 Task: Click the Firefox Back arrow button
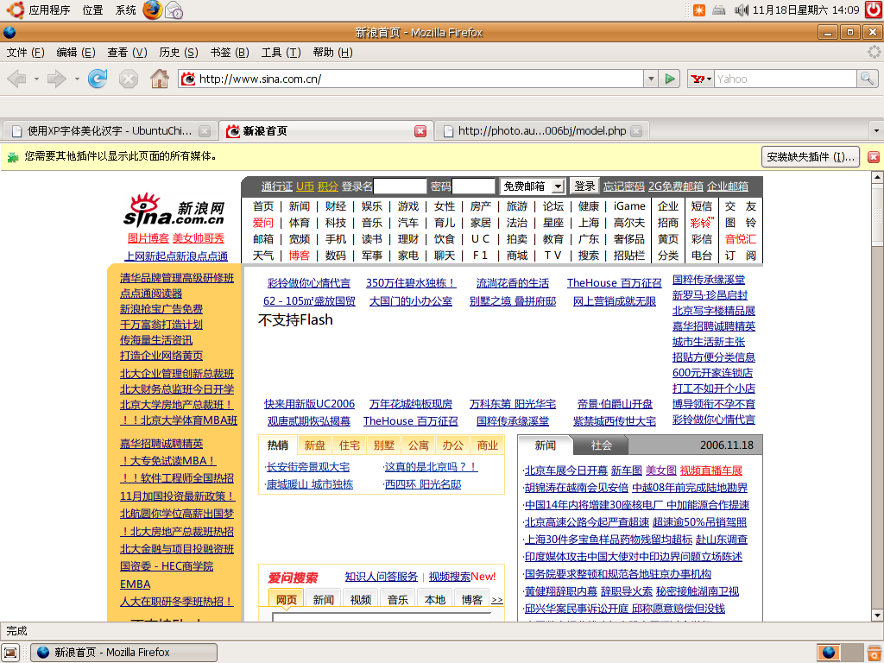[x=17, y=79]
